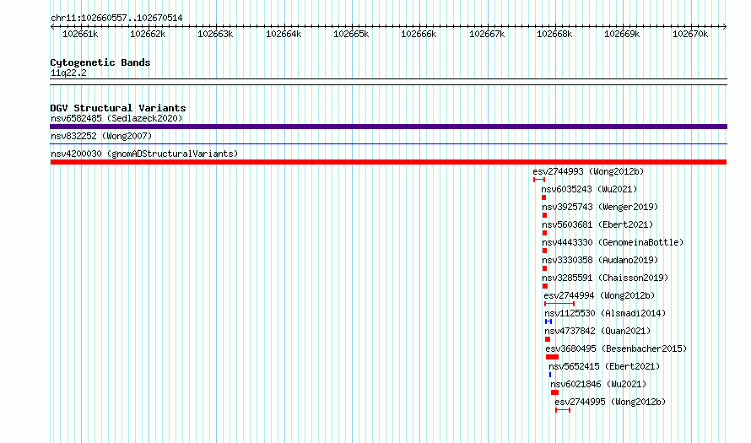Select the esv2744995 red bracket glyph
This screenshot has height=443, width=751.
563,410
